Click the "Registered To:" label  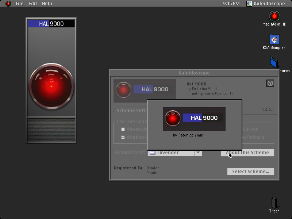(129, 168)
